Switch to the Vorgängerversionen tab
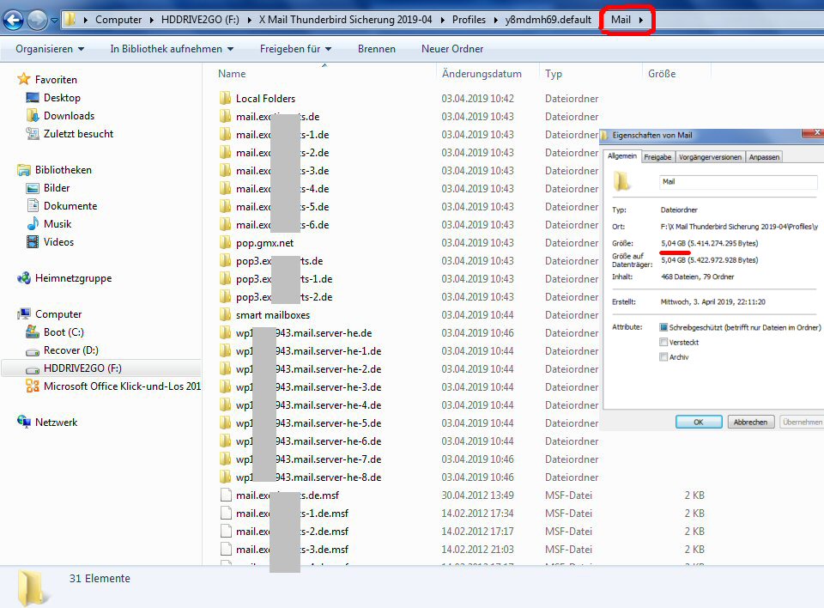The height and width of the screenshot is (608, 824). tap(710, 157)
